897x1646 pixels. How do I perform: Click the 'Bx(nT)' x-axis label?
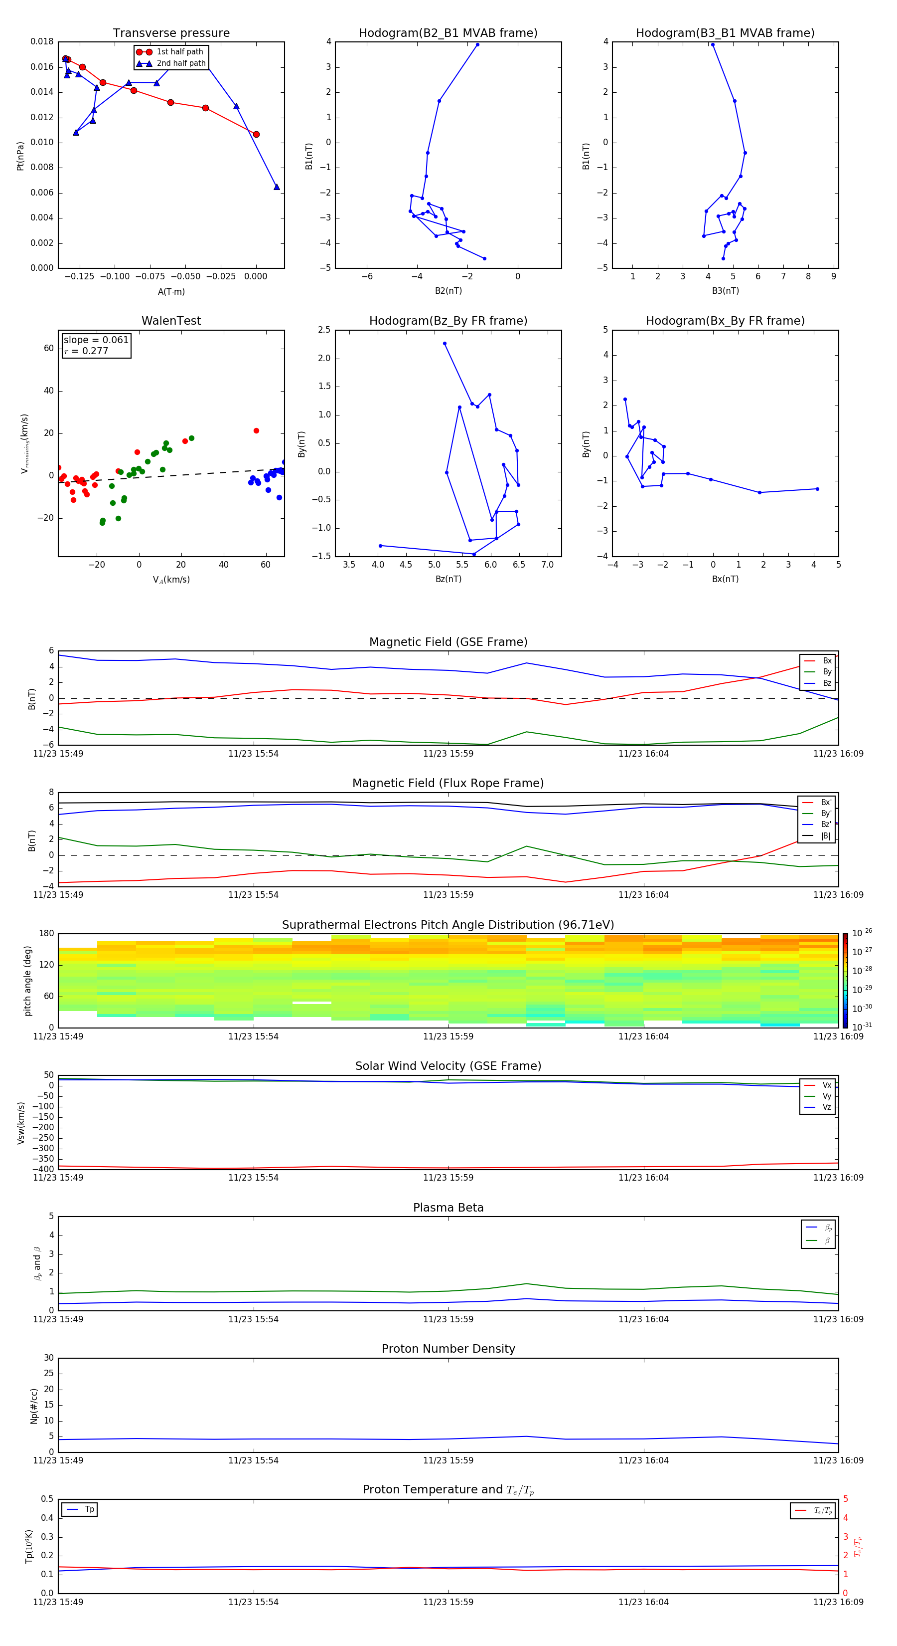point(725,579)
